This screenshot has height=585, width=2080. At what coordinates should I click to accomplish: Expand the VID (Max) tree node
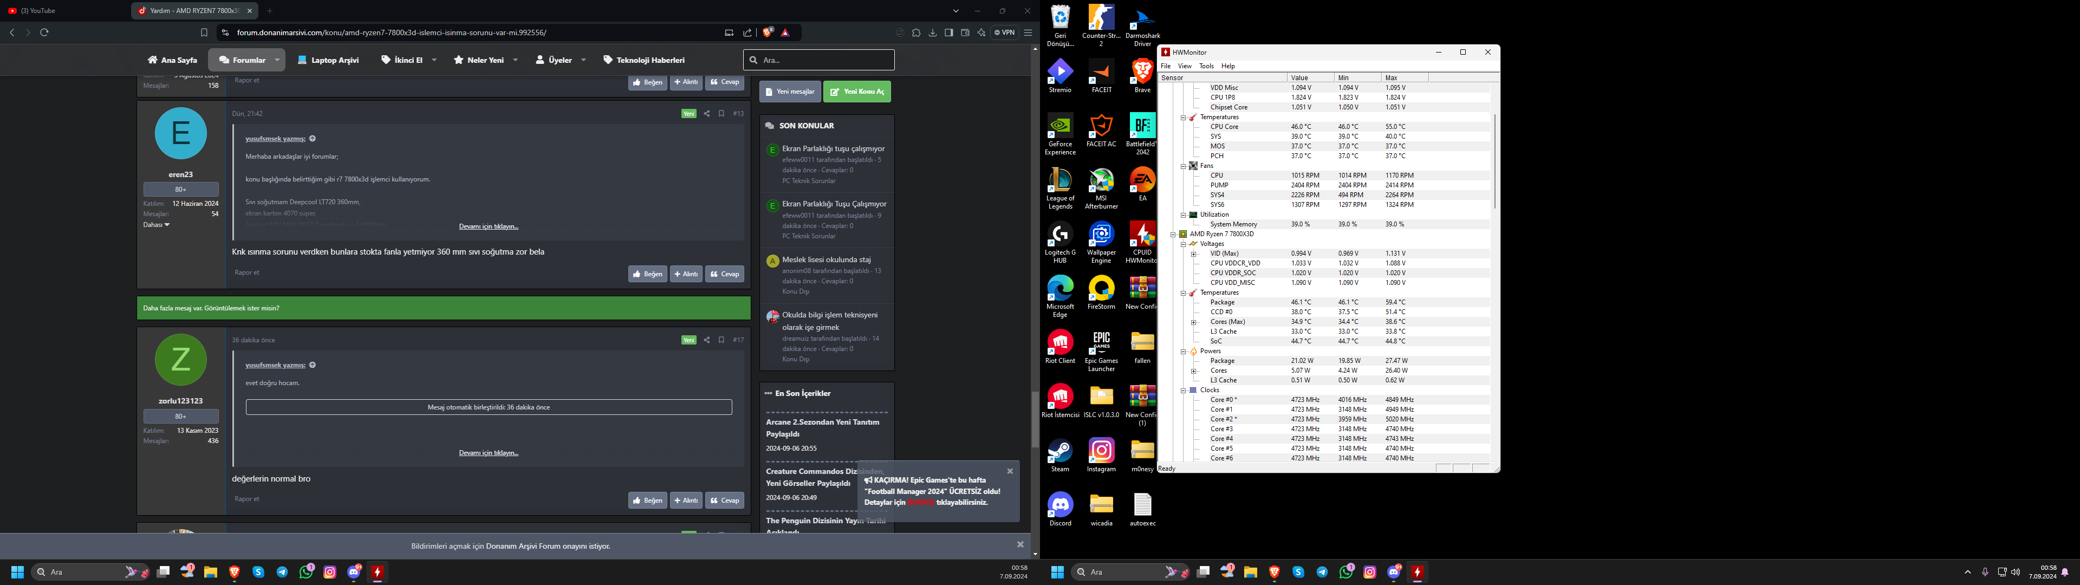[1193, 253]
